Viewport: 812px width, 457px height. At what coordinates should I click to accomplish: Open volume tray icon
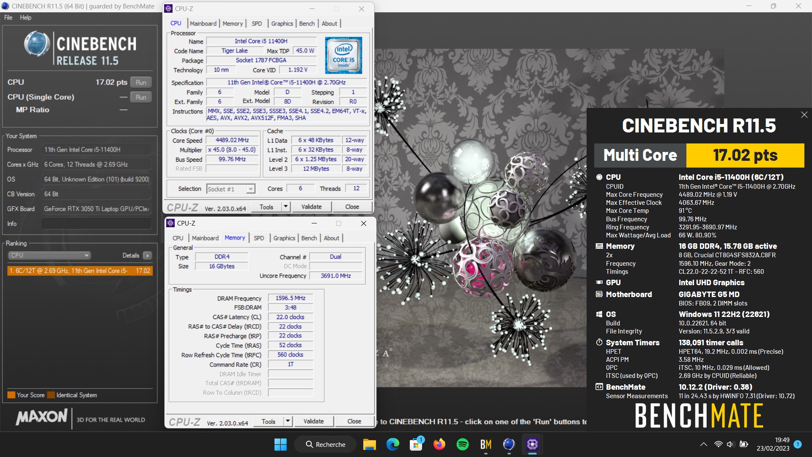[730, 444]
